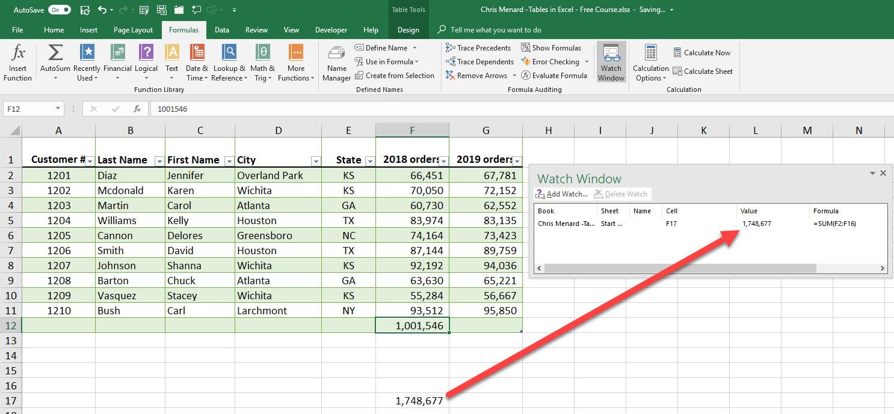Image resolution: width=894 pixels, height=414 pixels.
Task: Click the Calculate Now button
Action: coord(701,53)
